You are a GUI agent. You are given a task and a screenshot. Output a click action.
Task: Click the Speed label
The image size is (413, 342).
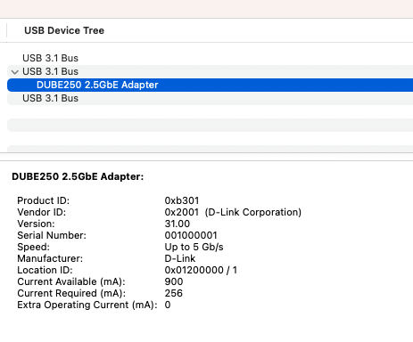coord(34,247)
